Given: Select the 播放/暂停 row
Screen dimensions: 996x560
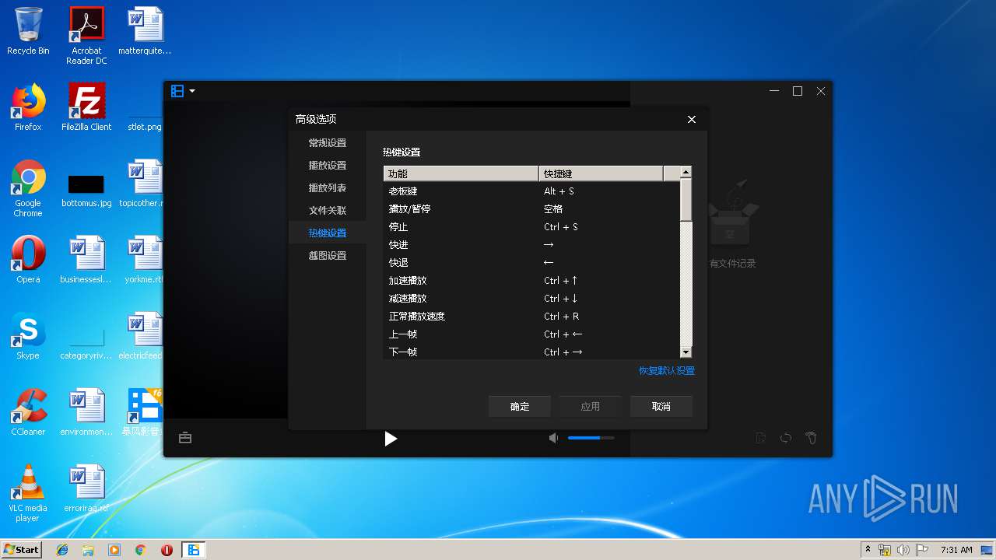Looking at the screenshot, I should [x=531, y=209].
